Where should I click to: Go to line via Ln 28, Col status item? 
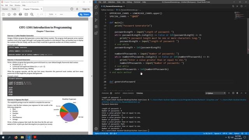pos(208,133)
